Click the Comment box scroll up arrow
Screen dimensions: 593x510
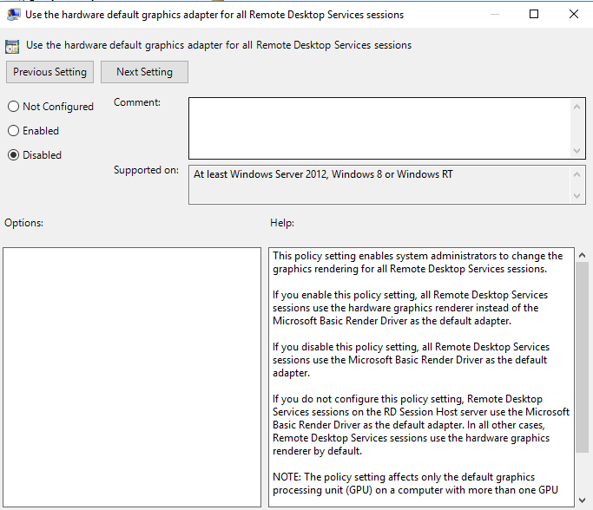577,107
